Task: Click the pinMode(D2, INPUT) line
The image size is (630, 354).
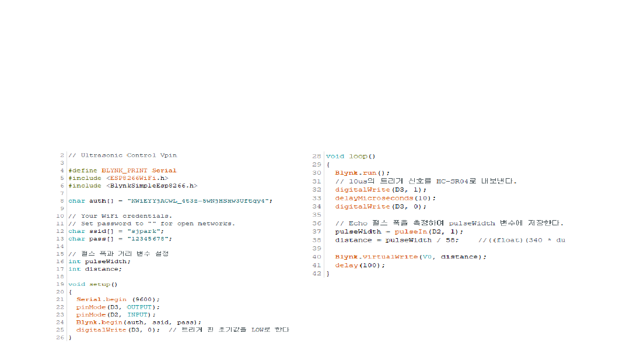Action: [x=116, y=314]
